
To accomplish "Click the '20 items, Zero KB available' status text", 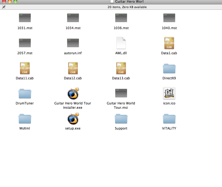I will pyautogui.click(x=127, y=7).
